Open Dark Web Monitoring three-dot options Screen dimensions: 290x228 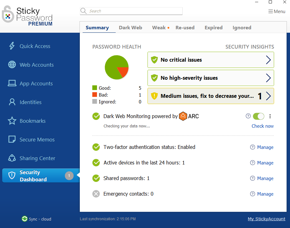(x=270, y=116)
